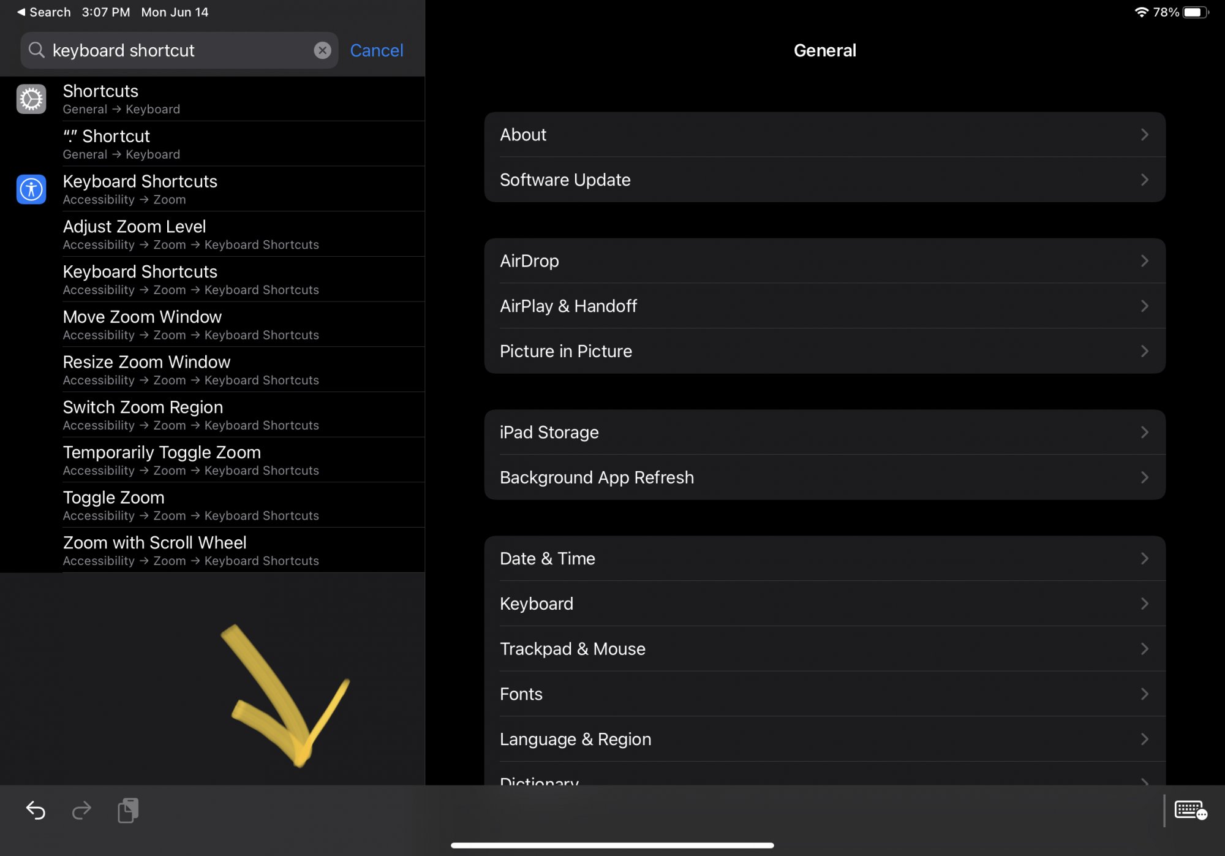Screen dimensions: 1225x856
Task: Open the Language & Region row
Action: click(x=824, y=740)
